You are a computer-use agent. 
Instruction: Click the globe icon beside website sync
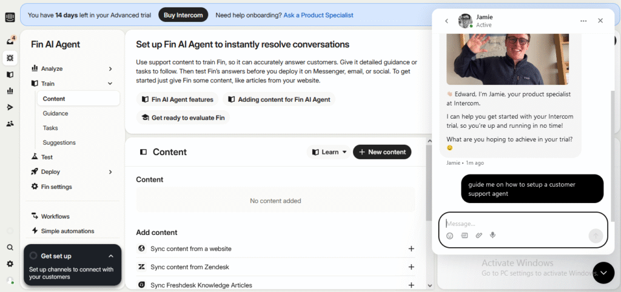point(141,248)
